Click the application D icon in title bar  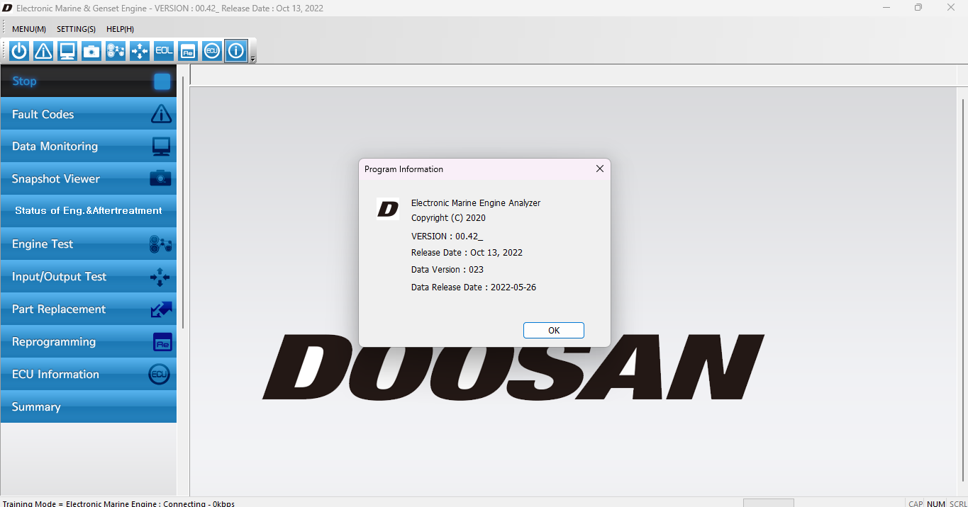tap(8, 8)
